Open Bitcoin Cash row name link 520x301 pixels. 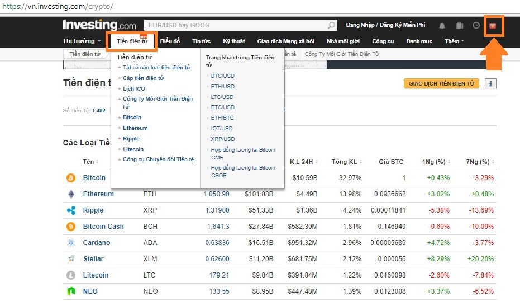tap(103, 227)
